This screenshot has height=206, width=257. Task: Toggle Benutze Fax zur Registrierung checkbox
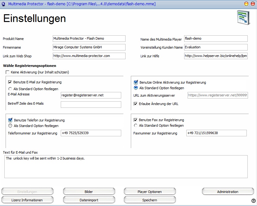pyautogui.click(x=135, y=120)
